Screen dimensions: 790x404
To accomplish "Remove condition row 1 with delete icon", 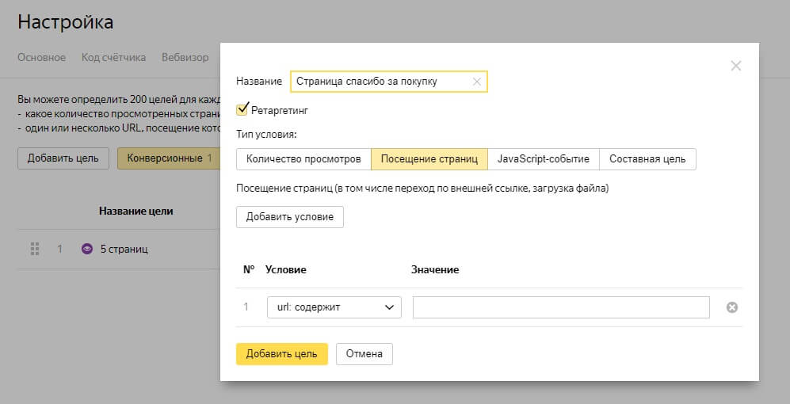I will point(731,307).
